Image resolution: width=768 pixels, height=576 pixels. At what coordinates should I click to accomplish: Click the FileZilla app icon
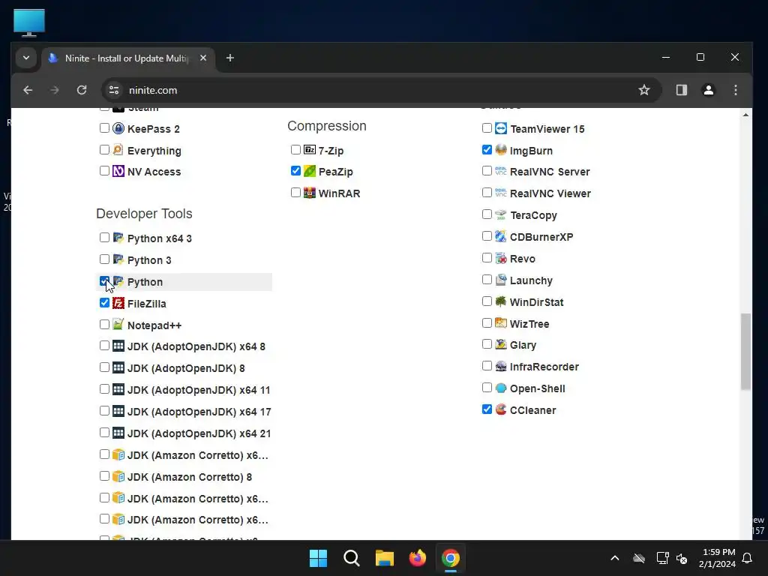[x=118, y=303]
